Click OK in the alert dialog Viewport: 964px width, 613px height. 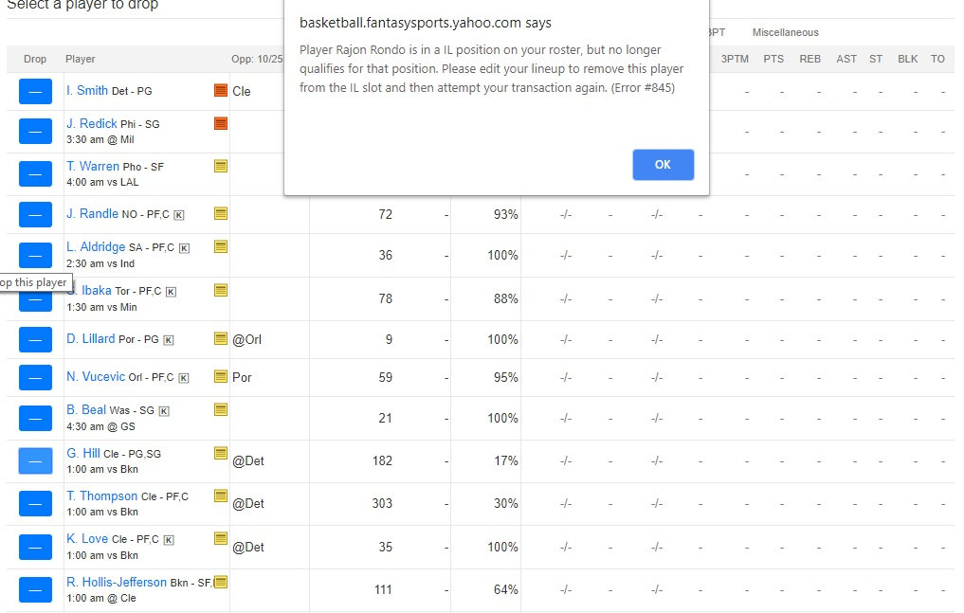tap(663, 165)
